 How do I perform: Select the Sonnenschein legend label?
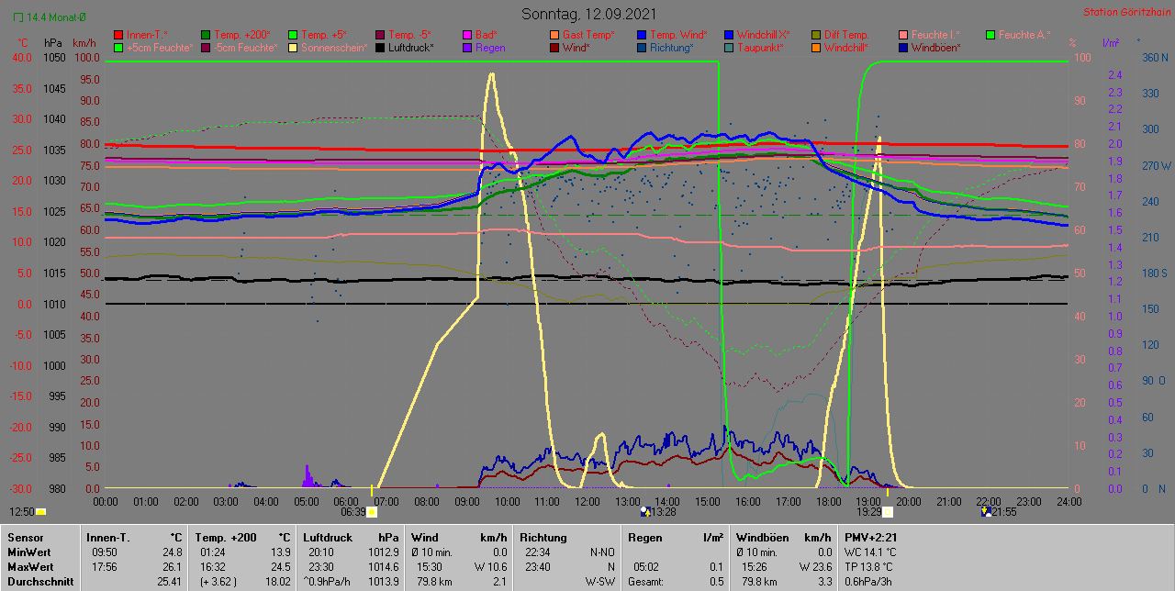(x=334, y=47)
